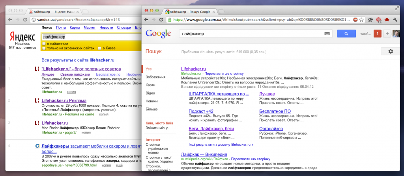This screenshot has width=404, height=176.
Task: Select 'Відео' in the Google sidebar
Action: click(x=150, y=93)
